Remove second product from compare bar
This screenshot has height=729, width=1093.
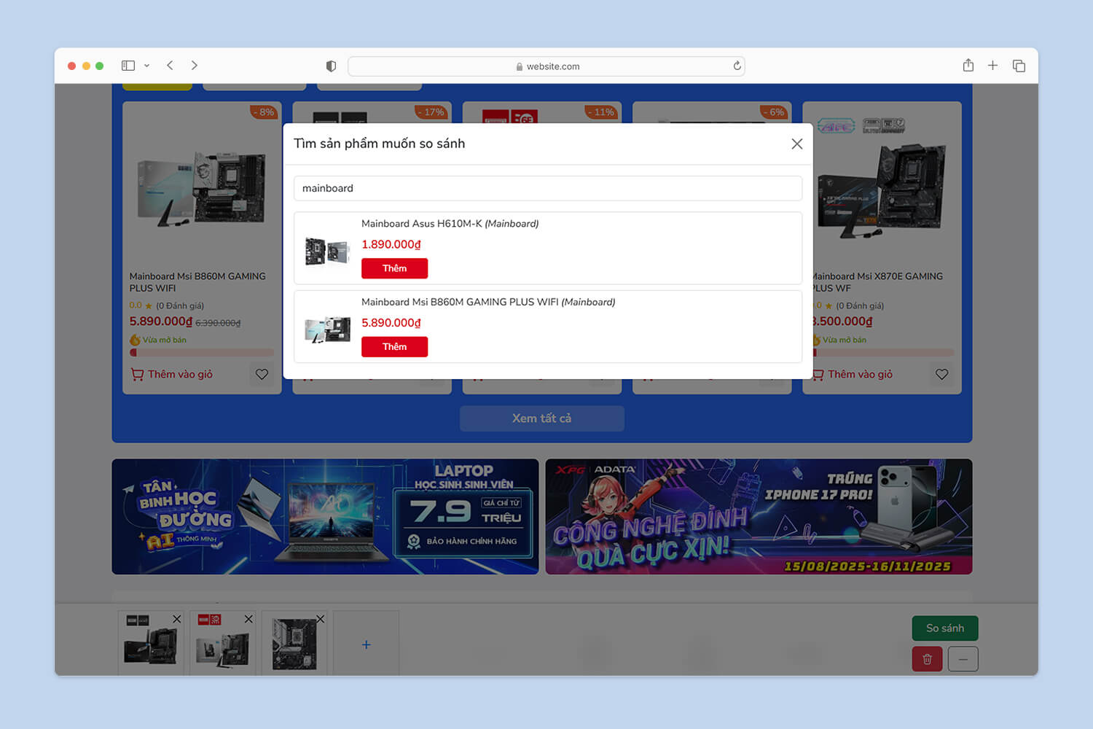(x=248, y=619)
